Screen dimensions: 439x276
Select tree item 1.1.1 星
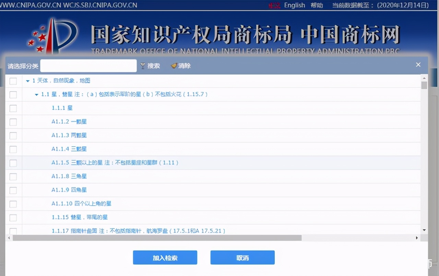point(62,108)
